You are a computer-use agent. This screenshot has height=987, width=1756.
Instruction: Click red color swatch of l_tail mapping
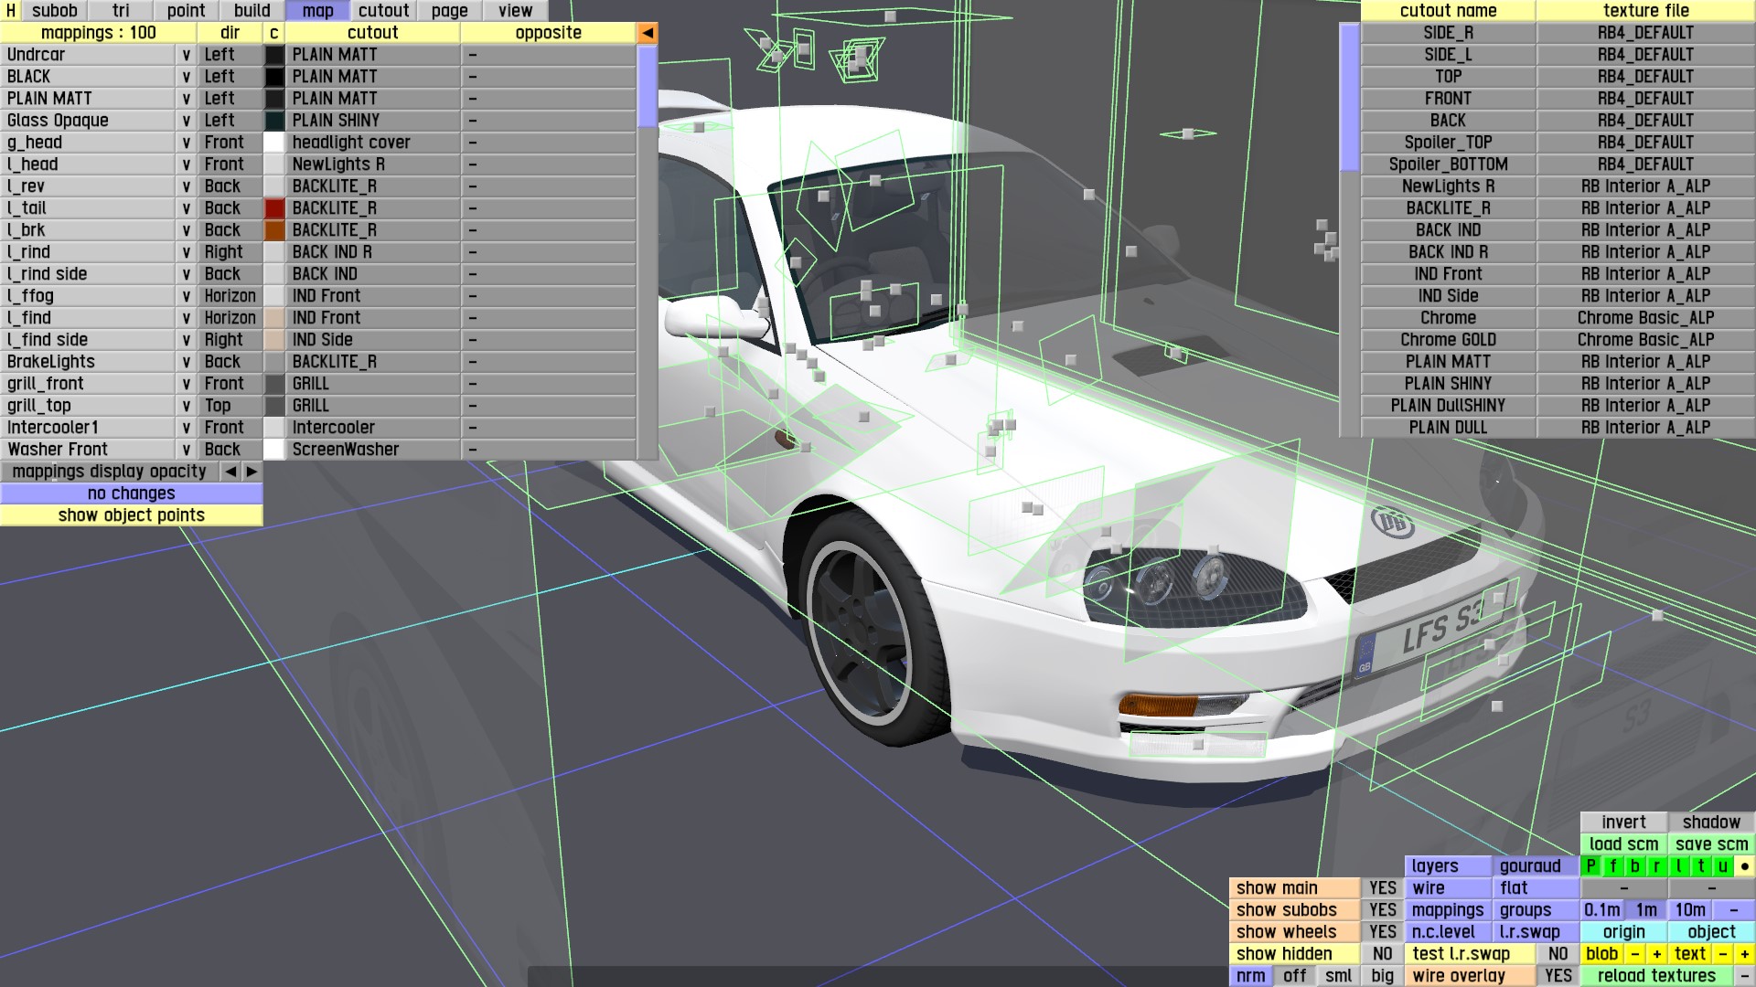coord(274,208)
